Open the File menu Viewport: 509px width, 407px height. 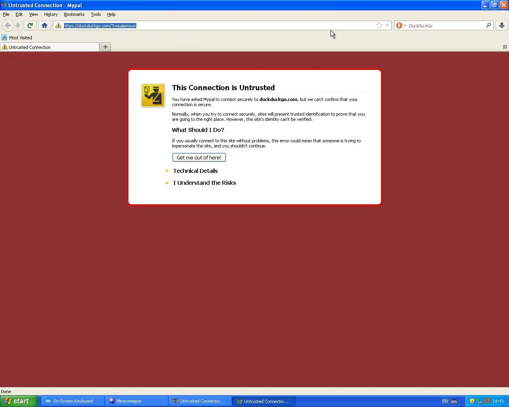tap(6, 14)
